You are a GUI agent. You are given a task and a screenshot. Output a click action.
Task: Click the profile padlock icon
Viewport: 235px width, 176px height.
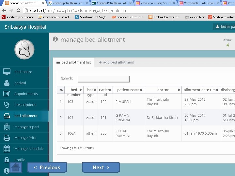point(7,159)
